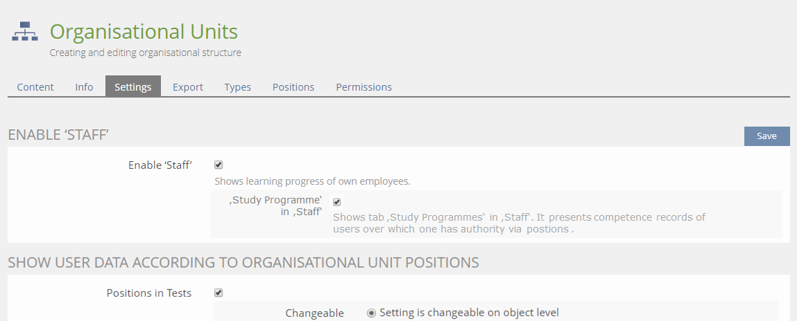This screenshot has height=321, width=797.
Task: Click the Organisational Units page title
Action: [144, 31]
